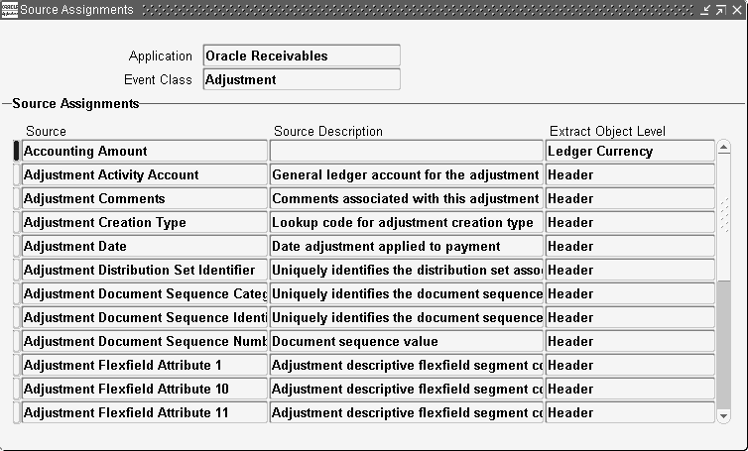The width and height of the screenshot is (748, 451).
Task: Click the scrollbar up arrow
Action: pyautogui.click(x=723, y=148)
